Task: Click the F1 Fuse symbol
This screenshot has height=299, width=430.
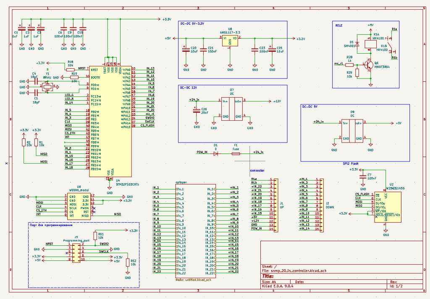Action: [x=236, y=154]
